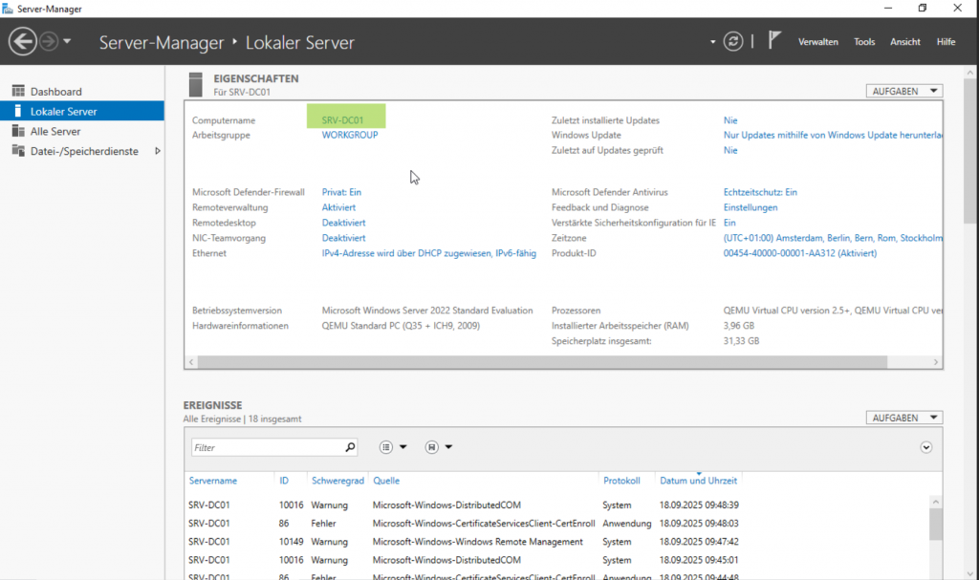
Task: Click the server icon beside EIGENSCHAFTEN
Action: 196,84
